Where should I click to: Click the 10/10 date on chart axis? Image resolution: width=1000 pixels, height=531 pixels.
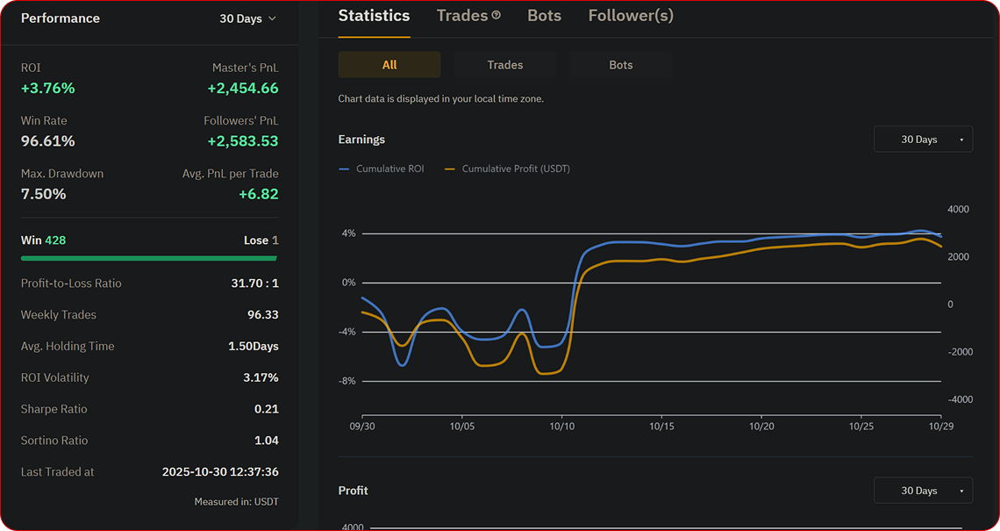click(x=561, y=426)
